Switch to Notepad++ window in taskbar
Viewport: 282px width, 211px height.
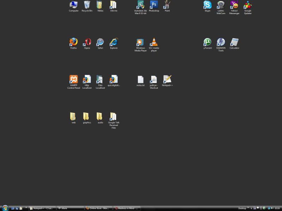[42, 208]
